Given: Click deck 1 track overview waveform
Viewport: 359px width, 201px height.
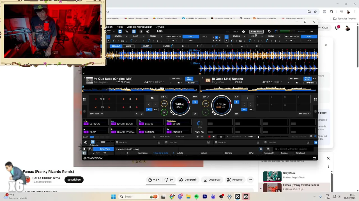Looking at the screenshot, I should click(140, 89).
